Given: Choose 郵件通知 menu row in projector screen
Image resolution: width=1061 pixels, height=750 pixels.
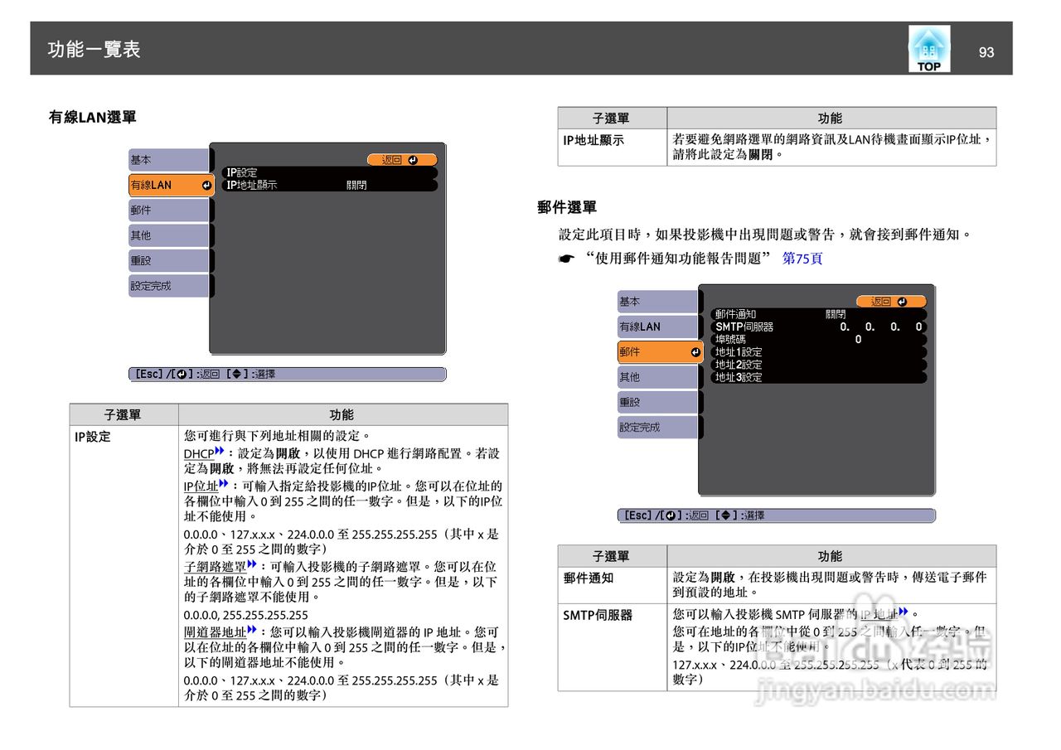Looking at the screenshot, I should [819, 315].
